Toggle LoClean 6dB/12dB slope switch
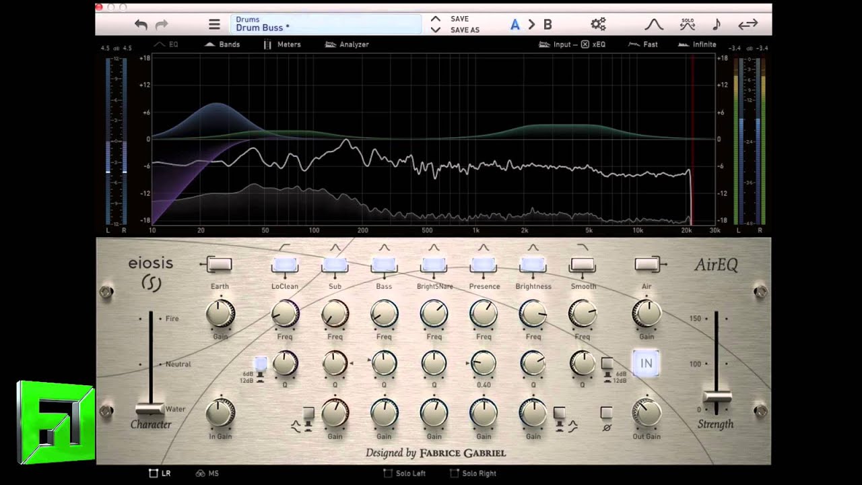 tap(261, 364)
